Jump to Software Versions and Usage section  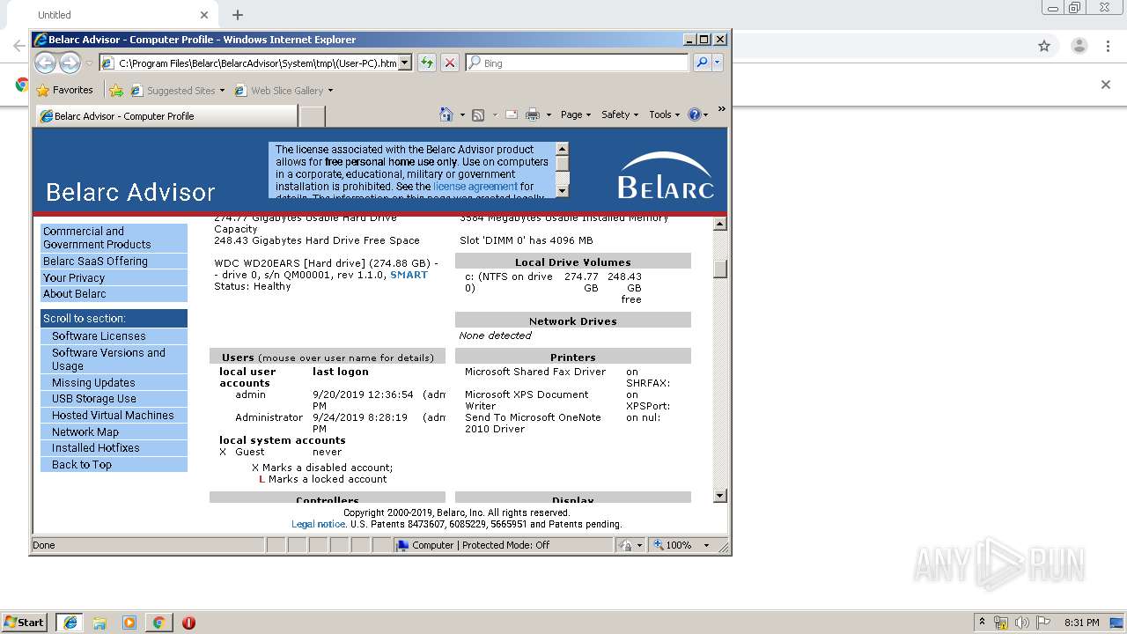pyautogui.click(x=114, y=359)
